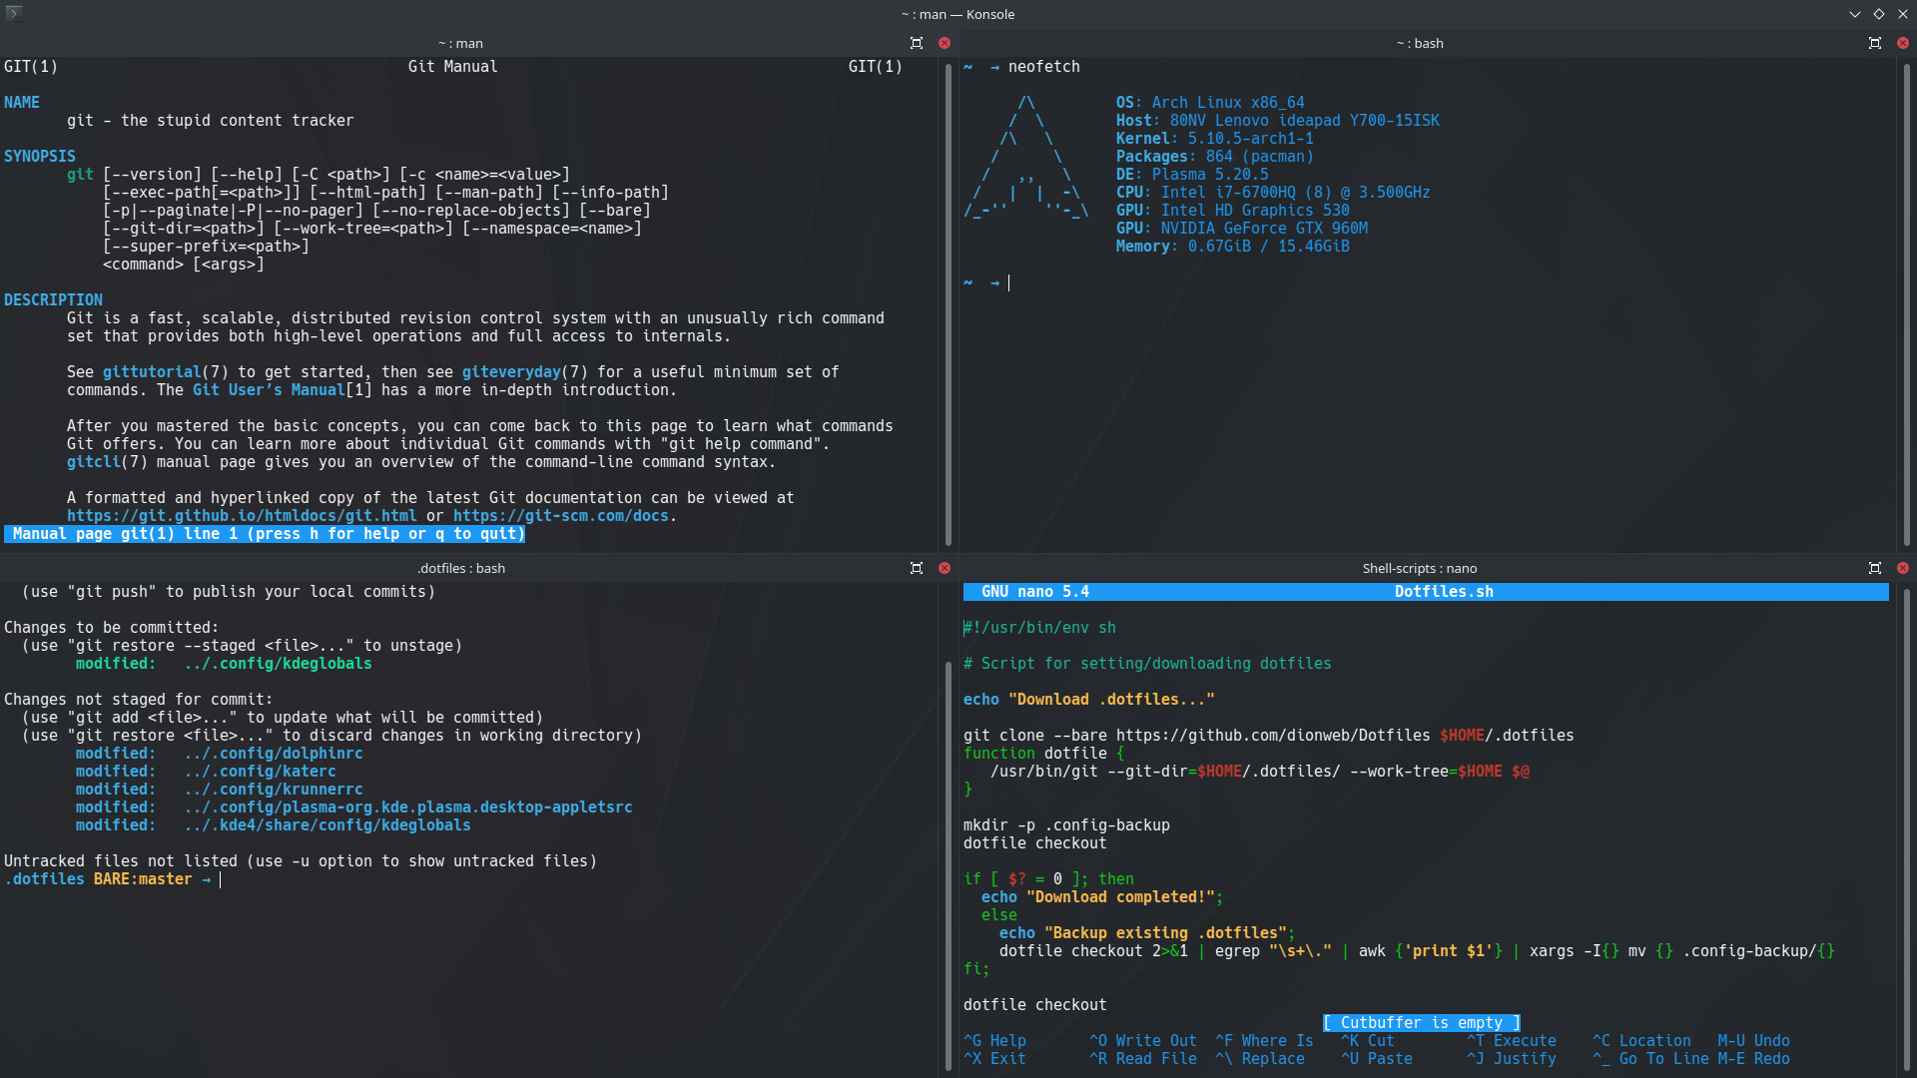
Task: Minimize the Konsole window via chevron
Action: coord(1855,14)
